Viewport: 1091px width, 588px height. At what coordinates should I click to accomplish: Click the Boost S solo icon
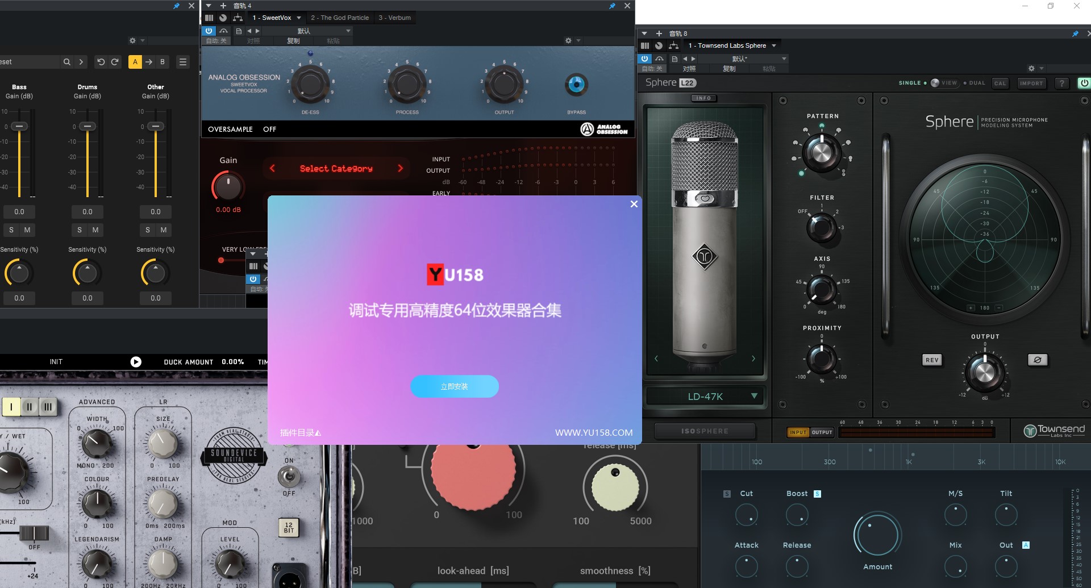(817, 494)
